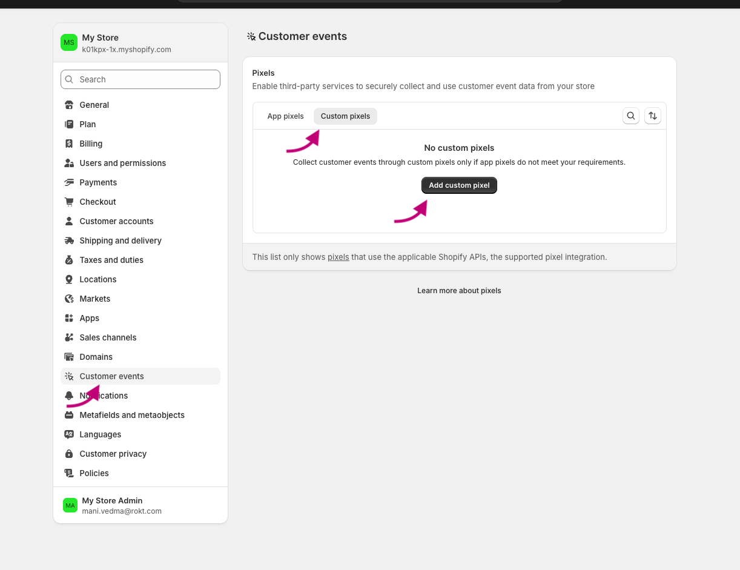
Task: Click the MS My Store avatar swatch
Action: pos(69,42)
